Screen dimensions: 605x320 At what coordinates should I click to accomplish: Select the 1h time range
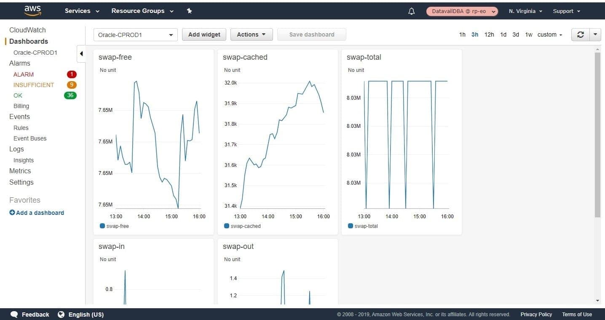462,34
